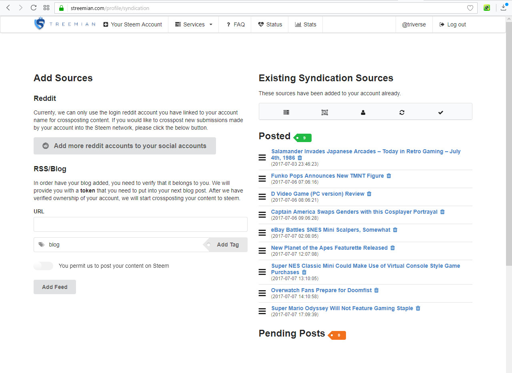Bookmark the page with the heart icon
The image size is (512, 373).
[x=470, y=8]
